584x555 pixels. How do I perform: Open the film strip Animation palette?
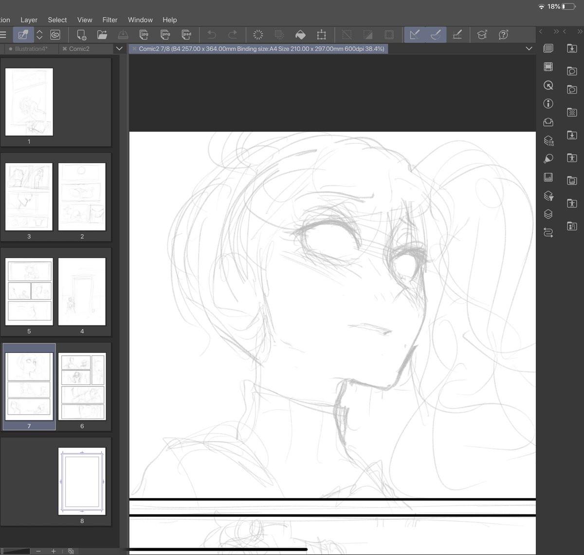point(548,67)
